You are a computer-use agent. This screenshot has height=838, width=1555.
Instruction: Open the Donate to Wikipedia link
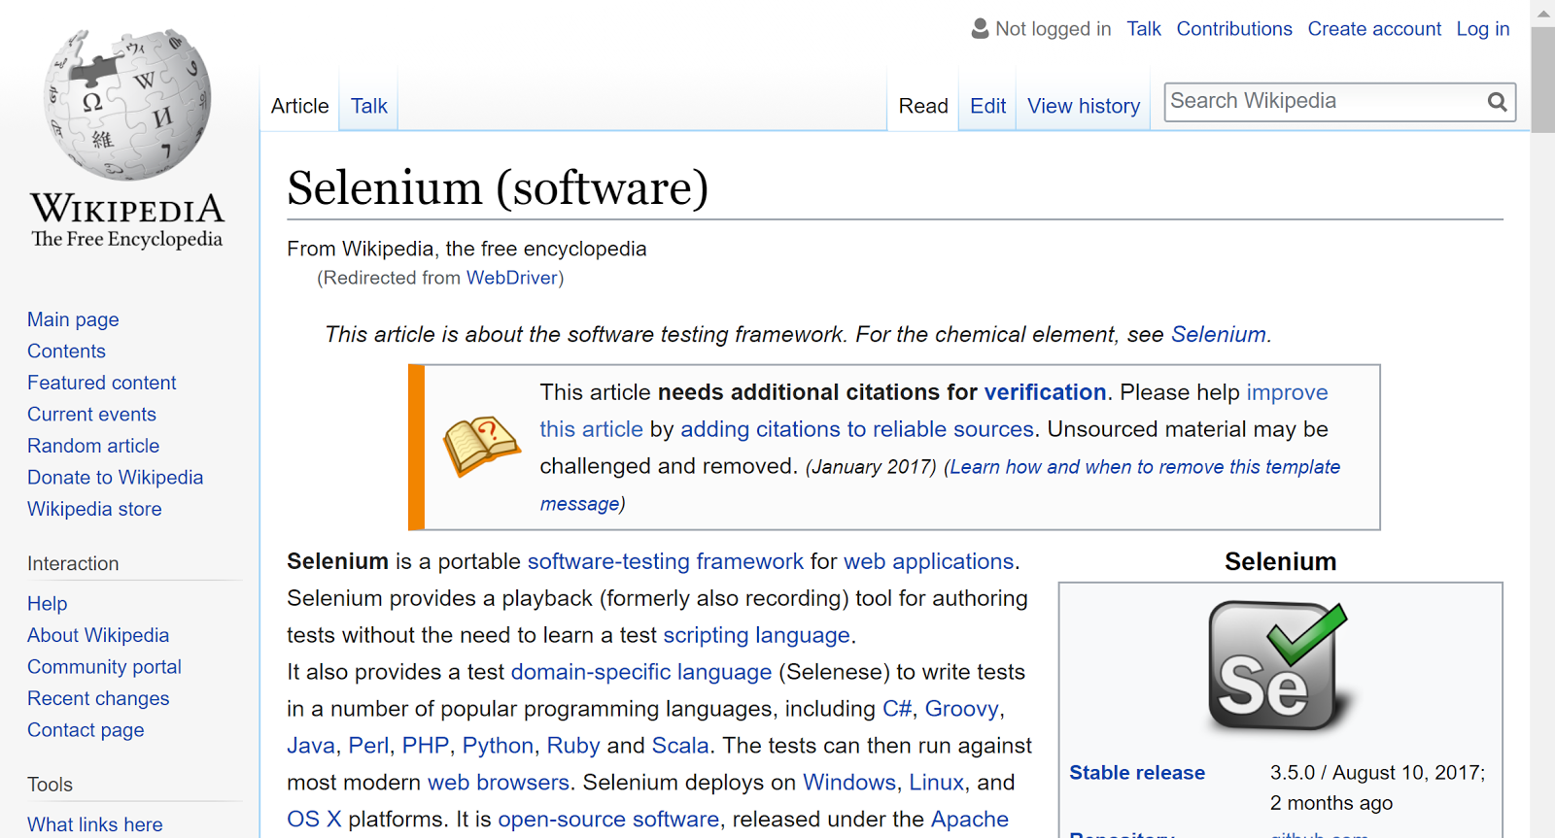coord(115,478)
